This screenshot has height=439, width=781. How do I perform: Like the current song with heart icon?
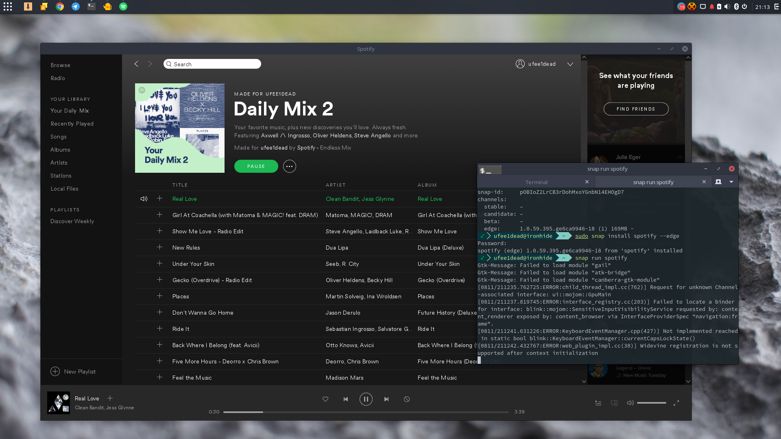pos(325,399)
